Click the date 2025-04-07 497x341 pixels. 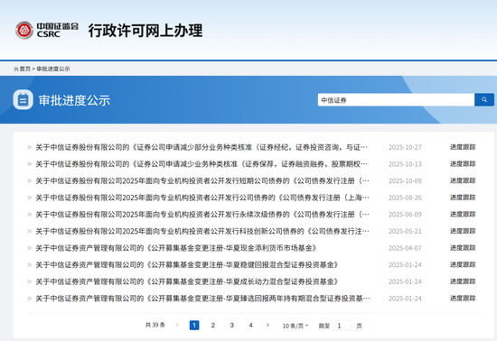[x=405, y=248]
